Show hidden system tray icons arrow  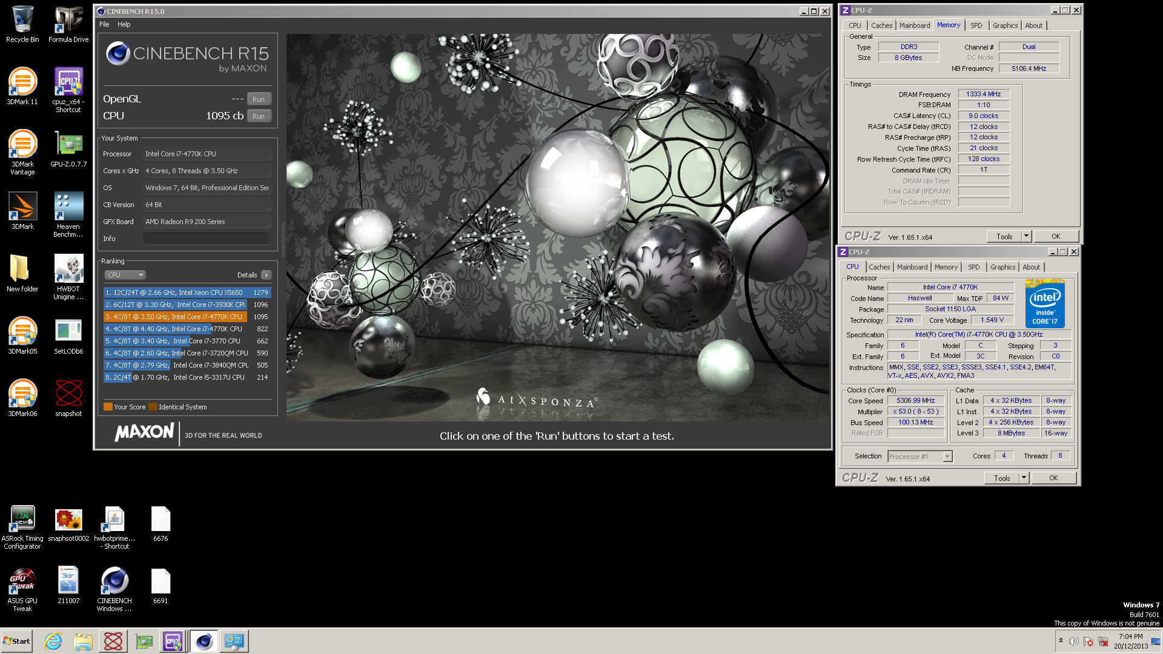click(1061, 641)
